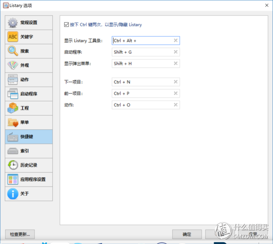Open the 动作 list icon page

click(x=13, y=80)
